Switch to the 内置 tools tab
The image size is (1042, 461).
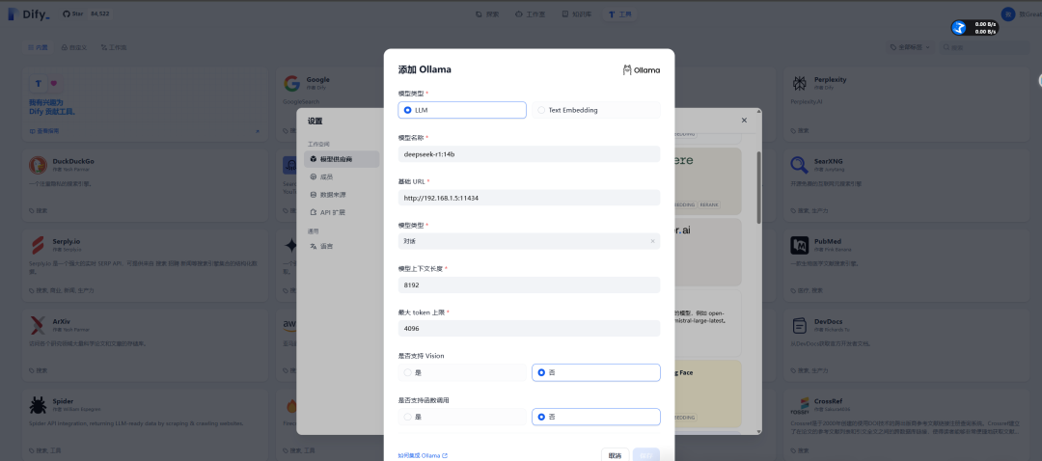pos(38,48)
